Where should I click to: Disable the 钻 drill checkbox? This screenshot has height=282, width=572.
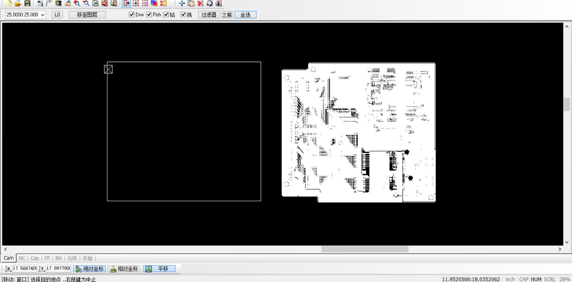[x=166, y=15]
